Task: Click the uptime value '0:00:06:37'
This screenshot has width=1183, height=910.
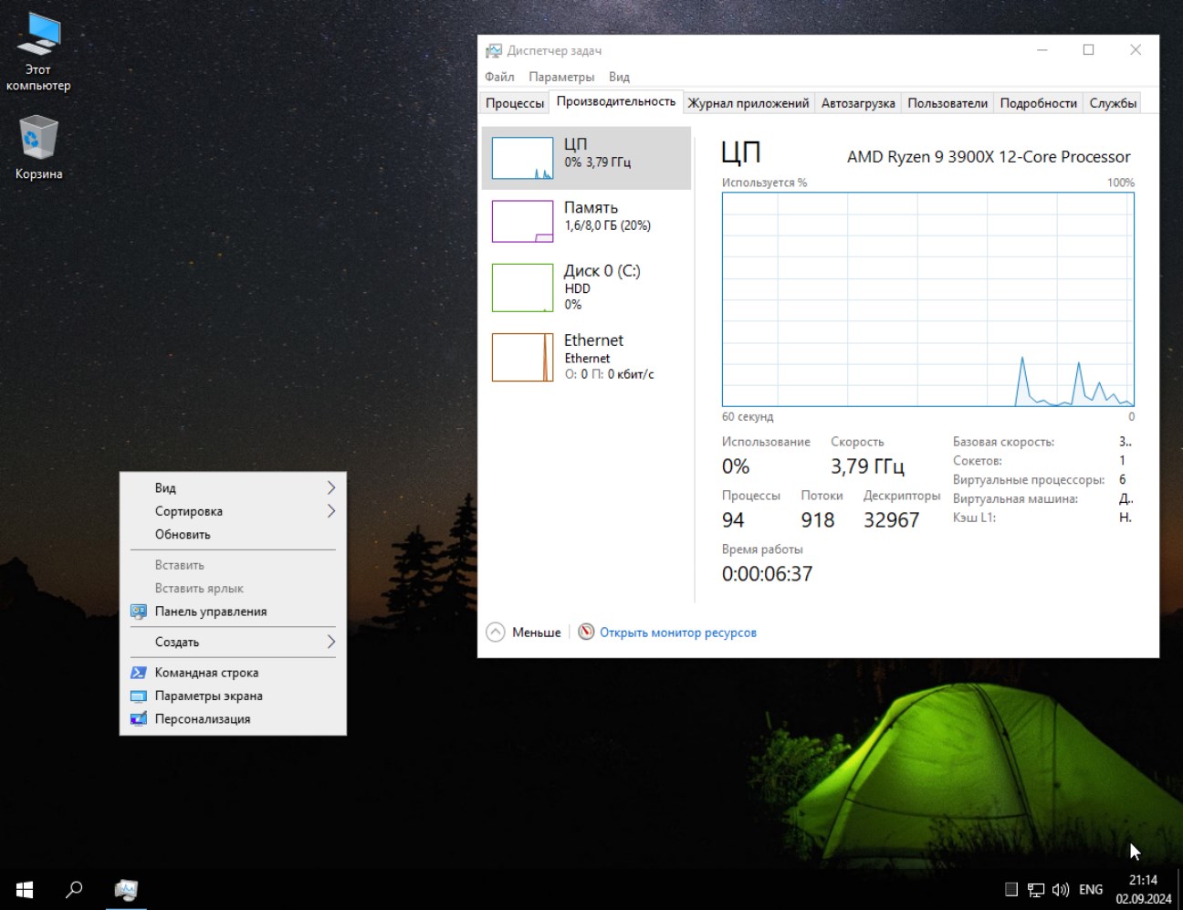Action: pos(767,574)
